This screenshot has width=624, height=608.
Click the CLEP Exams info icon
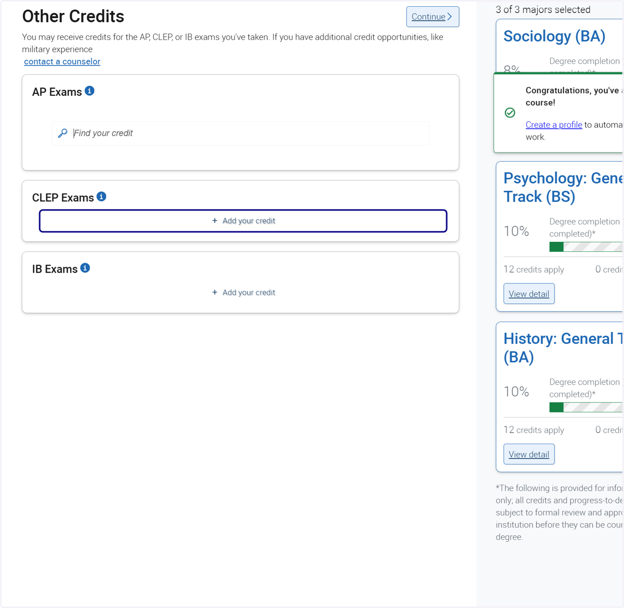[101, 197]
